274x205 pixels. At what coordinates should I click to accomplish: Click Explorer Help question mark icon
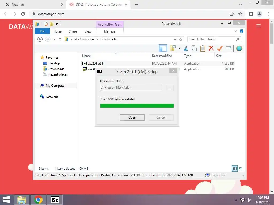click(x=242, y=31)
